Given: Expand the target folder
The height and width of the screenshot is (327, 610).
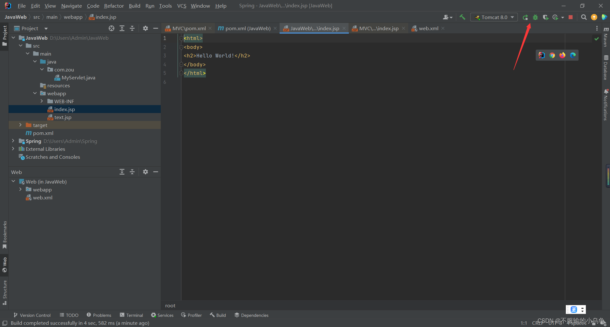Looking at the screenshot, I should pyautogui.click(x=21, y=125).
